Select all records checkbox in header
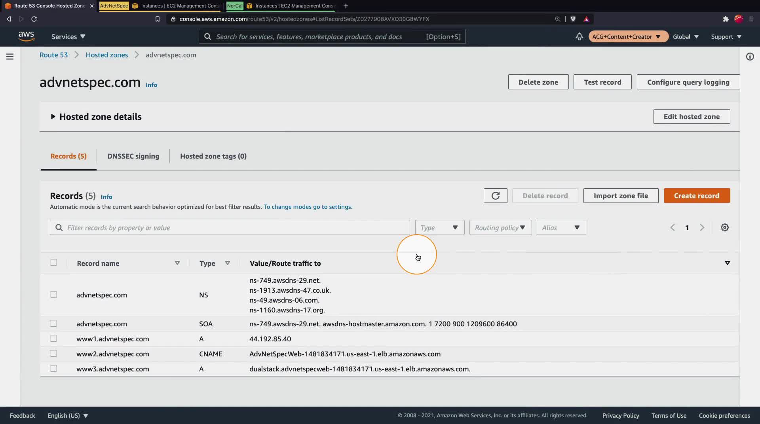The width and height of the screenshot is (760, 424). pyautogui.click(x=53, y=263)
